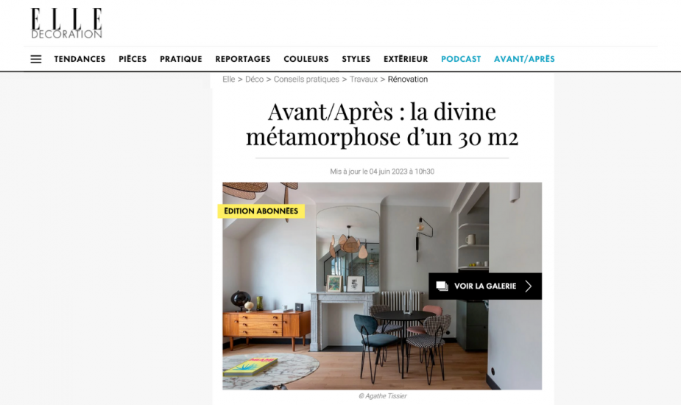Open the hamburger menu icon

pyautogui.click(x=36, y=59)
